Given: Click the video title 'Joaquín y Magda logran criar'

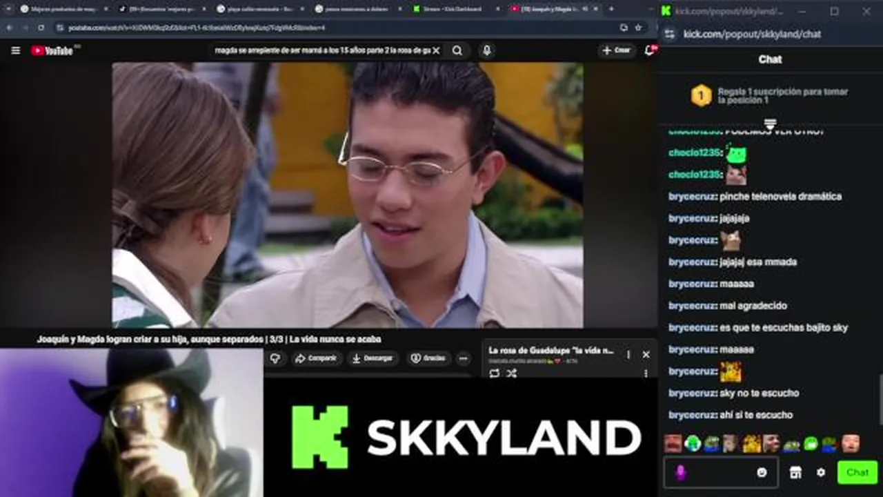Looking at the screenshot, I should (x=208, y=339).
